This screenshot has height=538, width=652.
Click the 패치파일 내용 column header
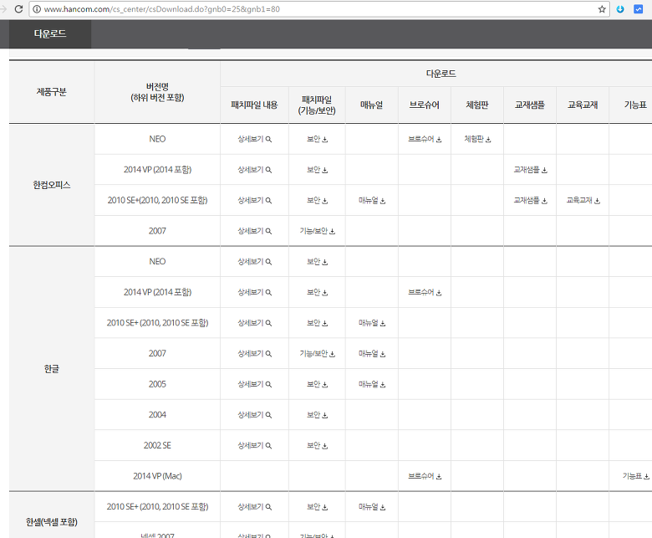point(254,105)
